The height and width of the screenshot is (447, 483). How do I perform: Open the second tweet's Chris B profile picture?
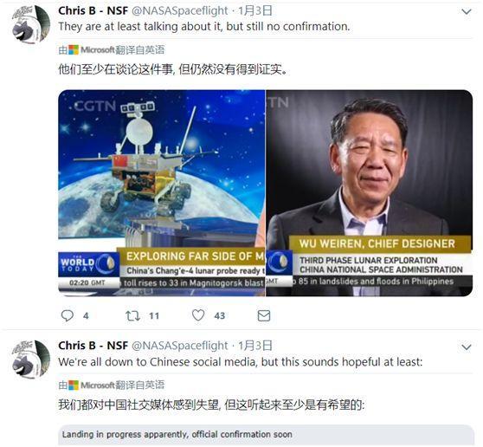pos(31,359)
